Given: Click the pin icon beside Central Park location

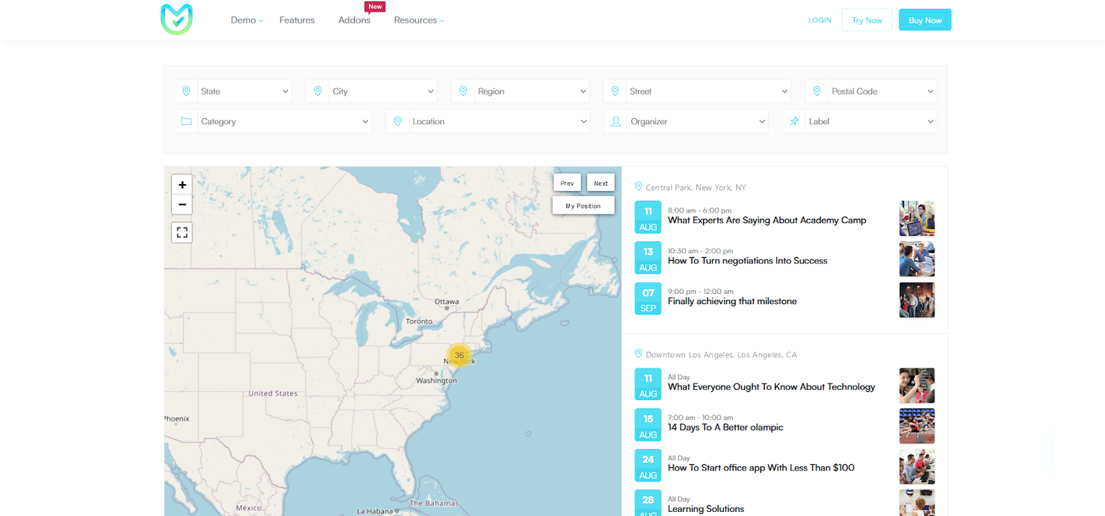Looking at the screenshot, I should pos(638,186).
